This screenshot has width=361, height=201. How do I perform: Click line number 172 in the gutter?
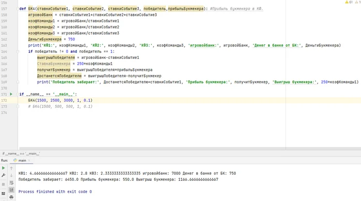[x=4, y=100]
